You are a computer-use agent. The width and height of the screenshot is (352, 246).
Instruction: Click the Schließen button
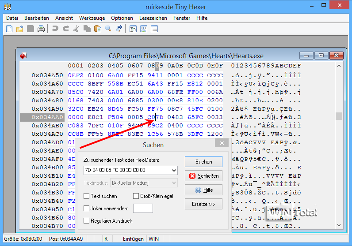[203, 176]
